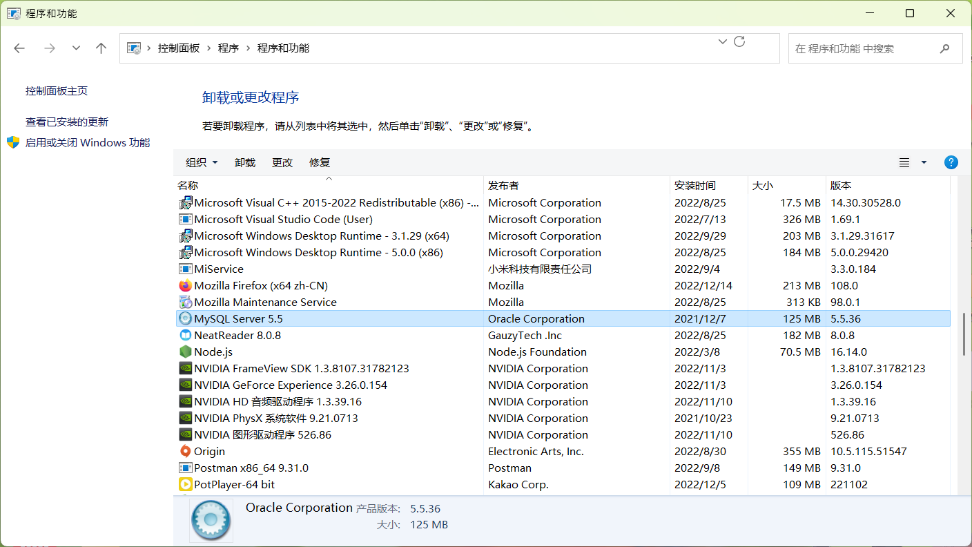This screenshot has width=972, height=547.
Task: Go up one level with up arrow
Action: coord(101,48)
